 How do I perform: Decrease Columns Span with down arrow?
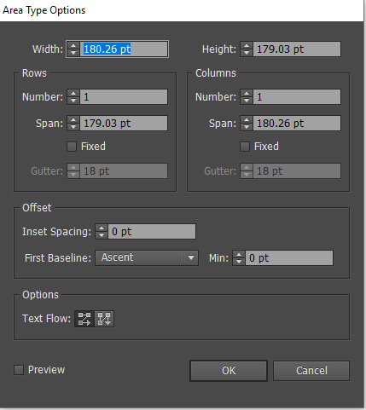point(247,127)
